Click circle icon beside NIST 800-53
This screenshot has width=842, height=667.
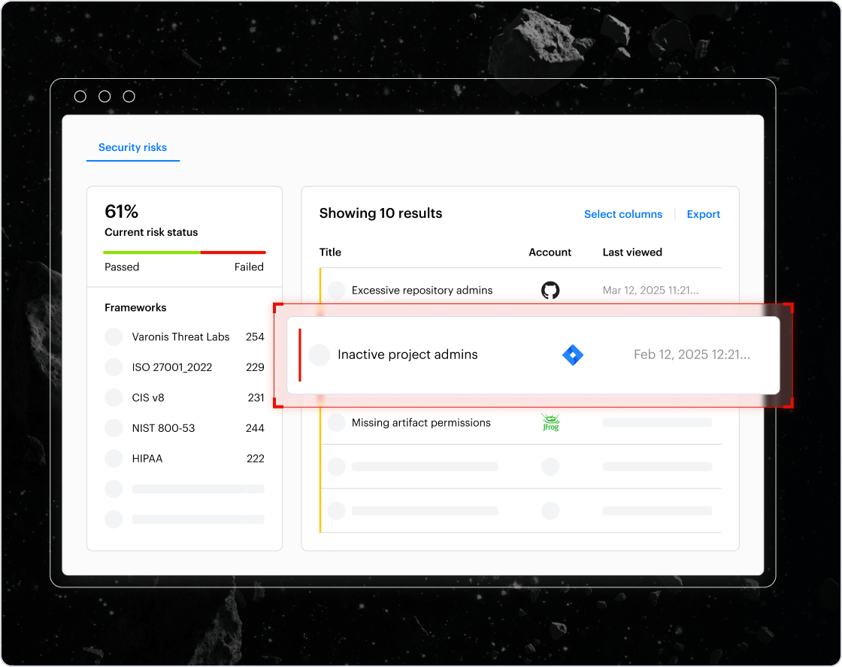point(114,428)
